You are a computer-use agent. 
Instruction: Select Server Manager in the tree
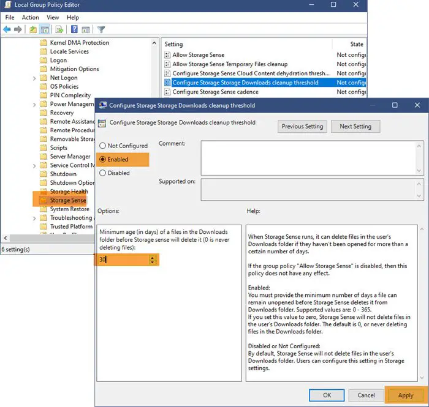point(70,157)
